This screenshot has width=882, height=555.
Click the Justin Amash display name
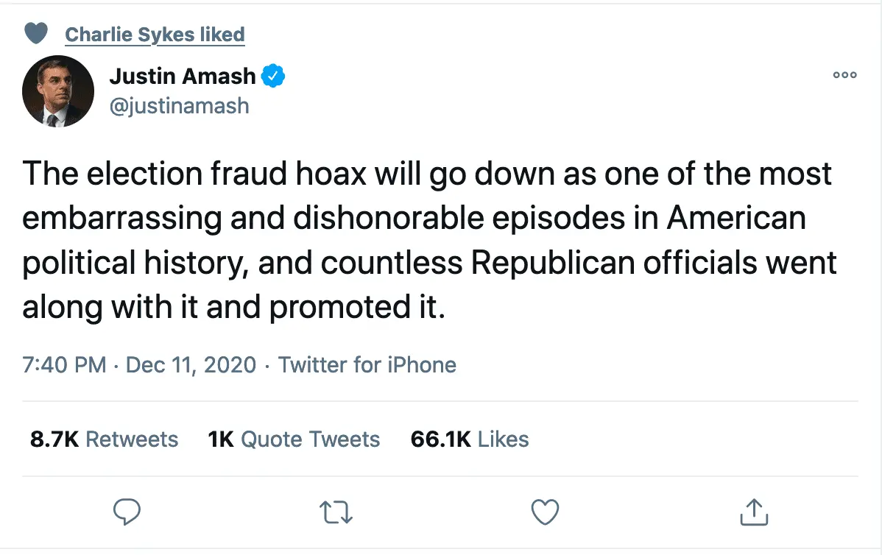(183, 75)
